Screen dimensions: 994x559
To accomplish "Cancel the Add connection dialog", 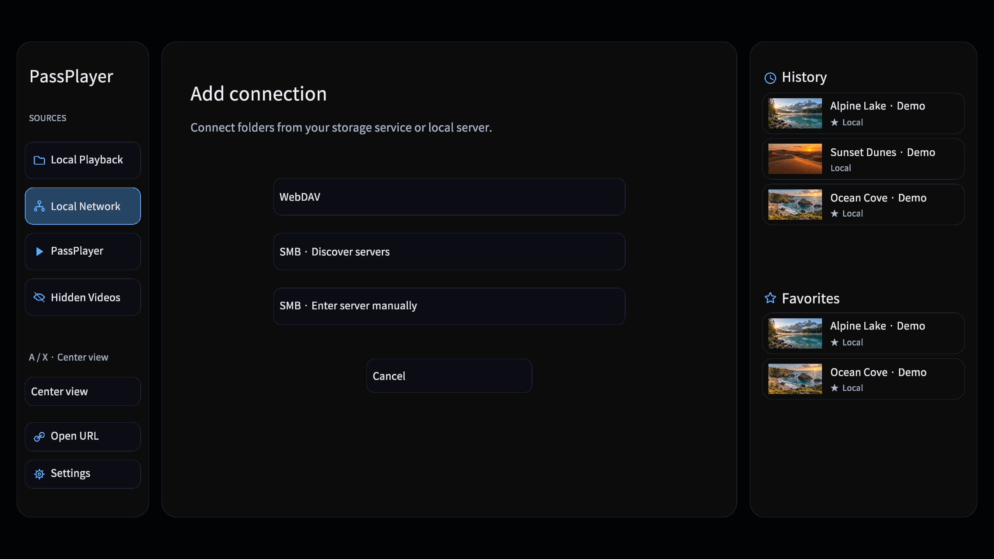I will coord(449,376).
